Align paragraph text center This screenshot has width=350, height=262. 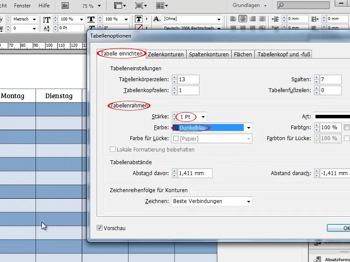click(x=243, y=19)
